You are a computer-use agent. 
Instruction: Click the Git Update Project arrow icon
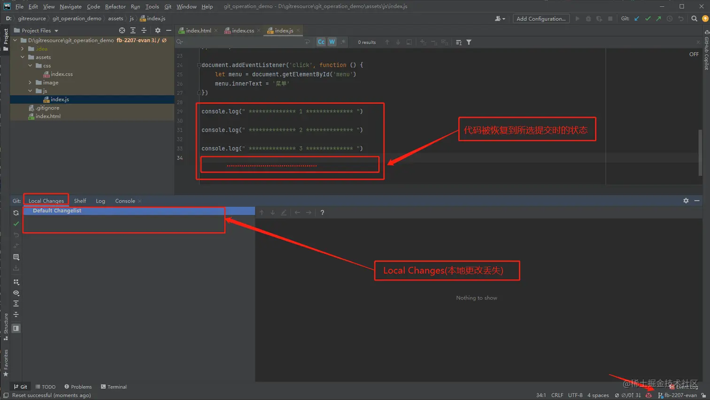[x=637, y=19]
